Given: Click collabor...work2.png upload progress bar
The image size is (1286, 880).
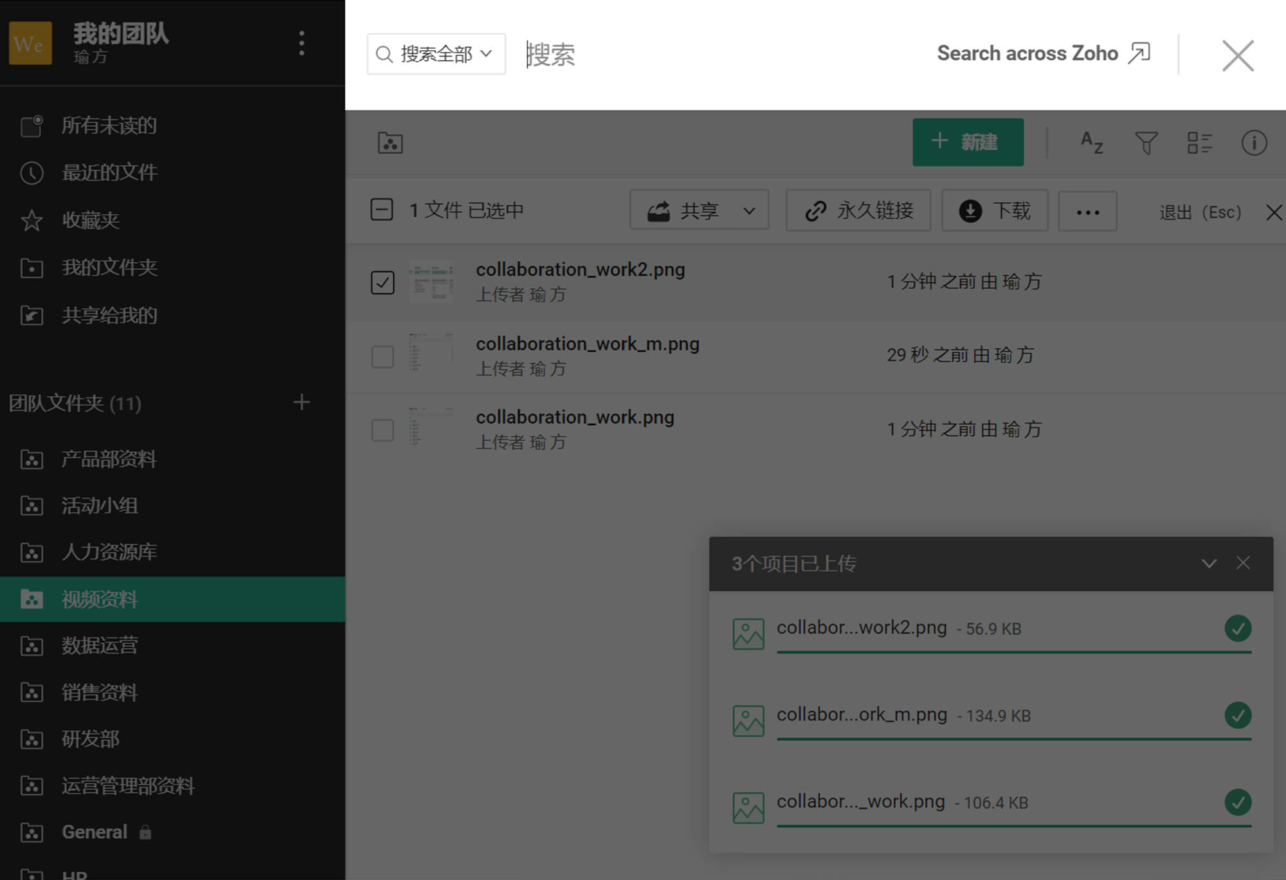Looking at the screenshot, I should pyautogui.click(x=1013, y=652).
